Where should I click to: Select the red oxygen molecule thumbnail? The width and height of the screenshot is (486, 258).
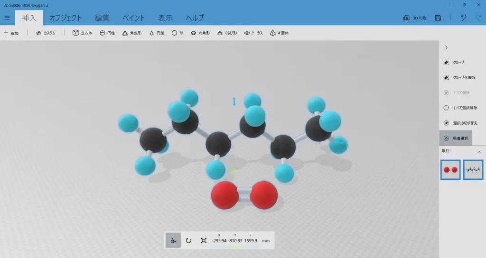(x=450, y=169)
